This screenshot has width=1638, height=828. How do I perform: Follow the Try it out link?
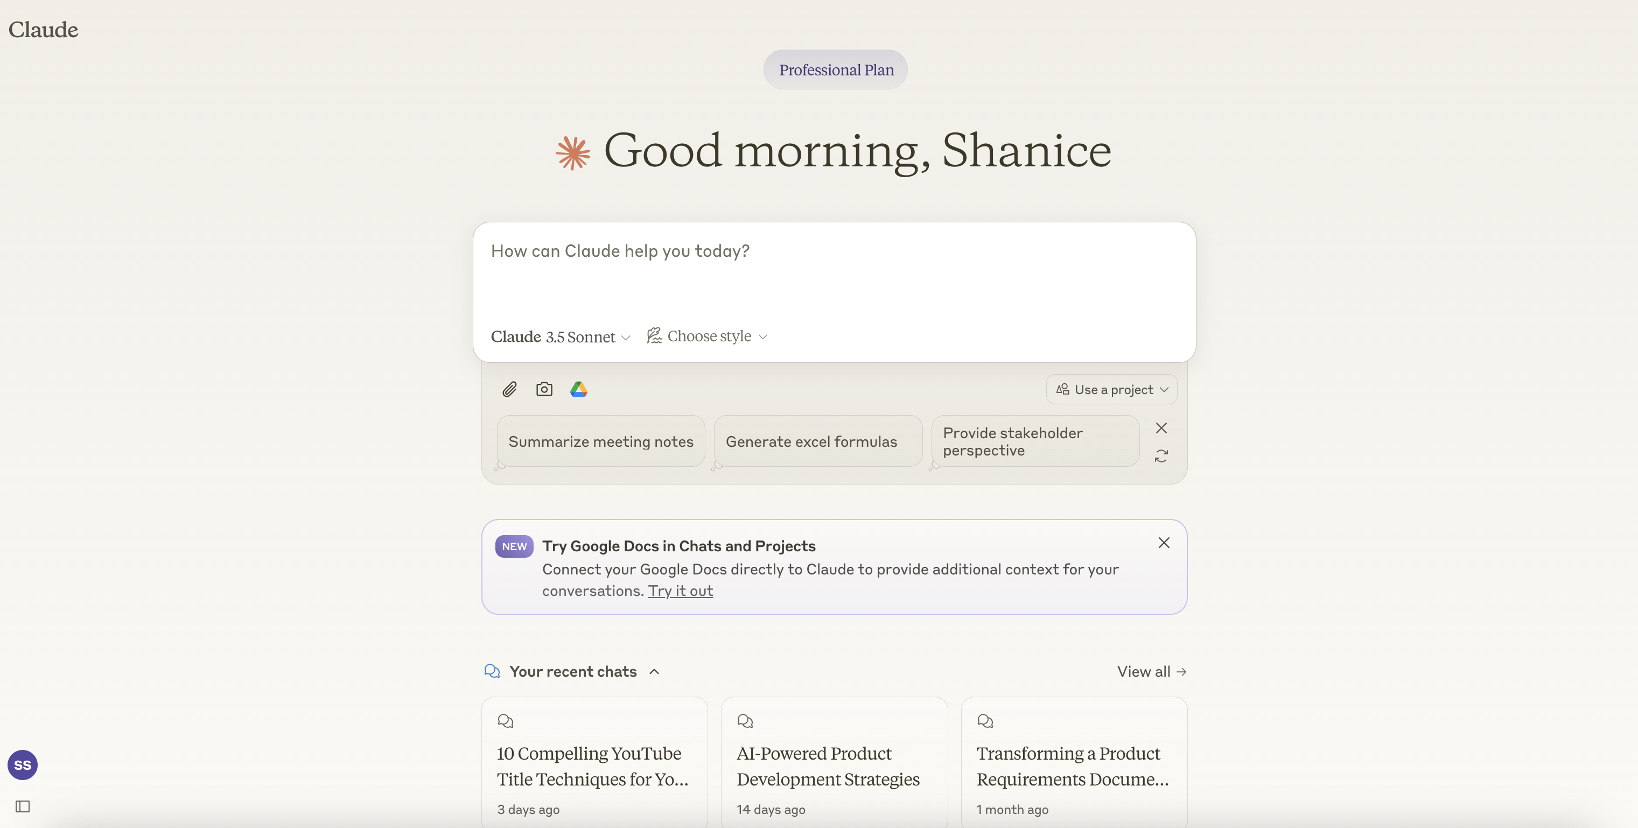click(681, 591)
